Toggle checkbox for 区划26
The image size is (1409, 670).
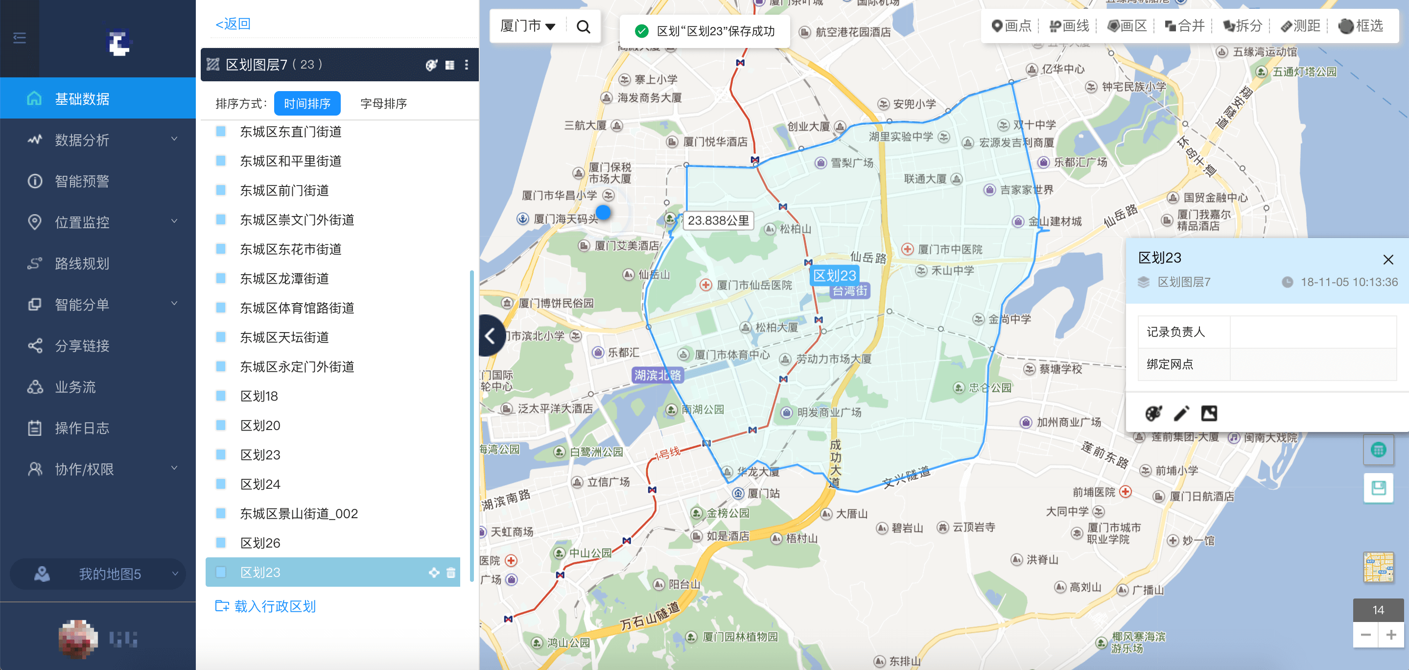(x=221, y=543)
